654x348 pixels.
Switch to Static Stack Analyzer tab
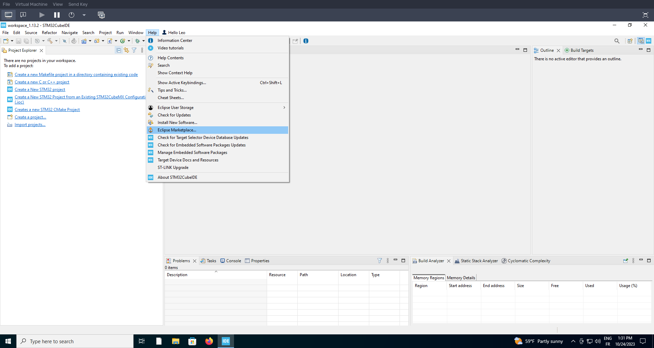click(476, 261)
